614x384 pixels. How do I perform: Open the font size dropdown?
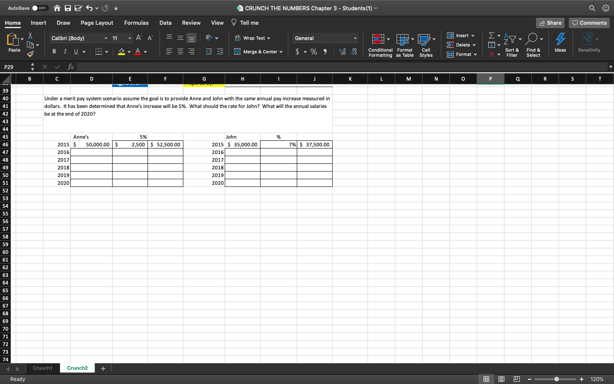tap(129, 38)
